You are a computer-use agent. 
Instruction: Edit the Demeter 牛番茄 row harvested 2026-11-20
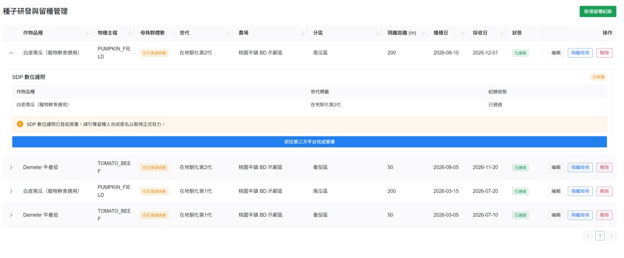pyautogui.click(x=556, y=167)
